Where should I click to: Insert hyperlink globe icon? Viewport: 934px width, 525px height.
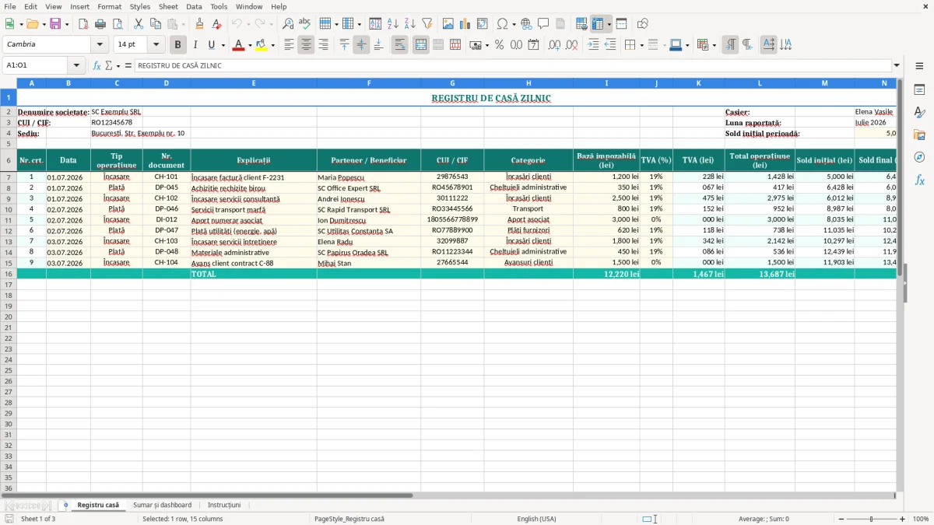[526, 24]
